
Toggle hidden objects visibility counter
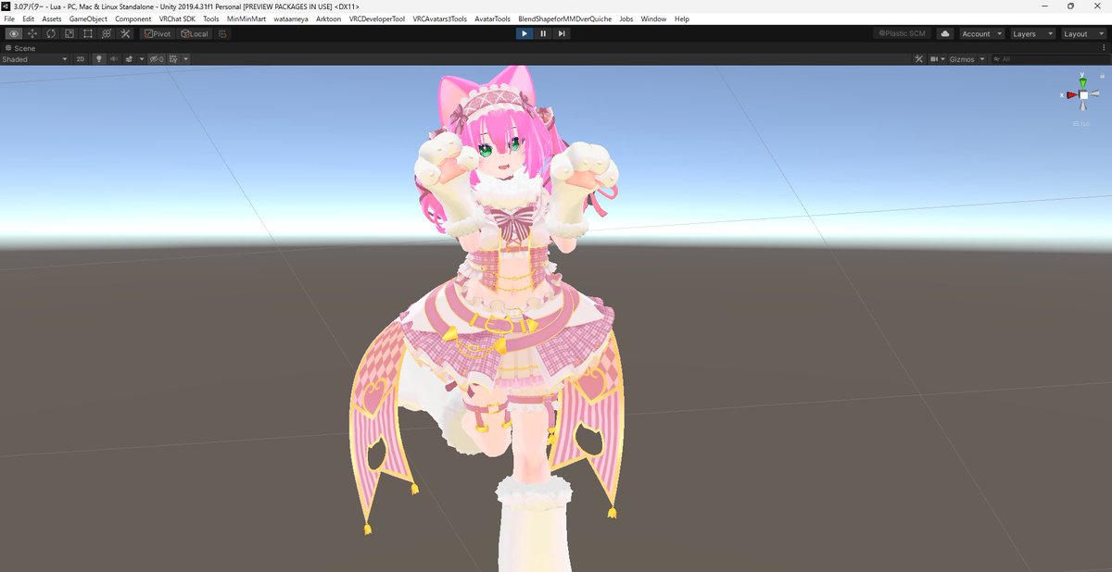click(158, 59)
